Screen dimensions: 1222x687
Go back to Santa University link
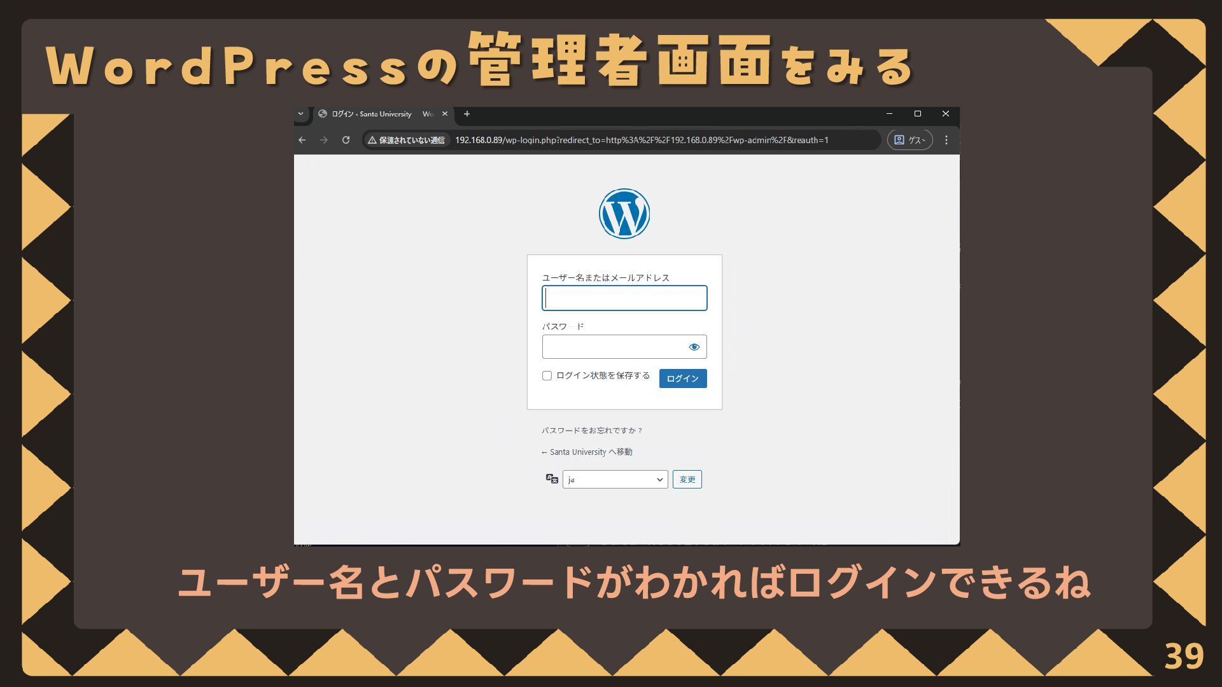[587, 452]
